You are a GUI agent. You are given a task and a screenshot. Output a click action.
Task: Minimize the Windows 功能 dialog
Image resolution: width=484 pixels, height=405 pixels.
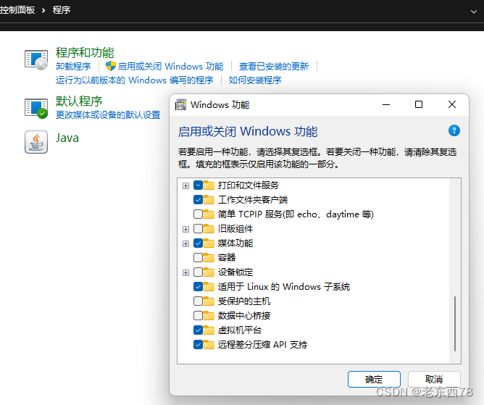coord(386,104)
